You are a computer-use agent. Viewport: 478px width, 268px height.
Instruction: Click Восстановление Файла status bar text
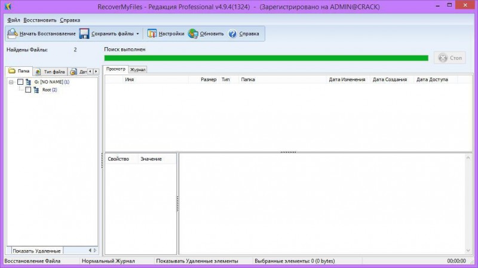(x=32, y=261)
